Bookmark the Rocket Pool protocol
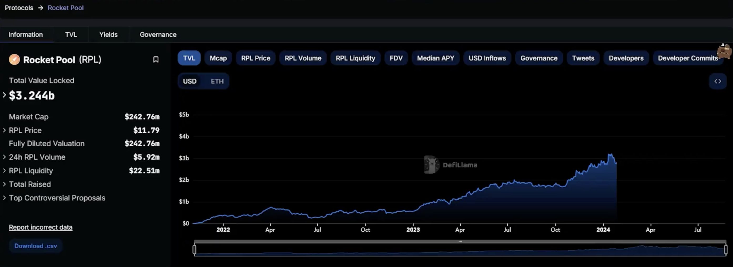Viewport: 733px width, 267px height. pyautogui.click(x=156, y=59)
